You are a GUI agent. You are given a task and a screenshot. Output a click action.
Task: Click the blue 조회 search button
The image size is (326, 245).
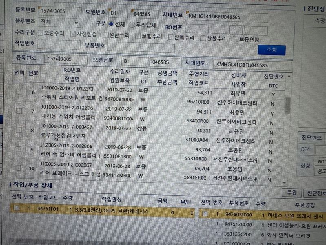tap(271, 50)
